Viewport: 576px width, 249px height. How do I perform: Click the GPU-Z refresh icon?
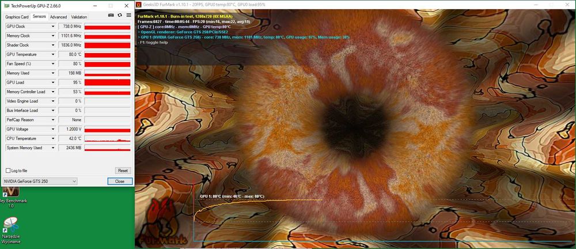pyautogui.click(x=120, y=15)
